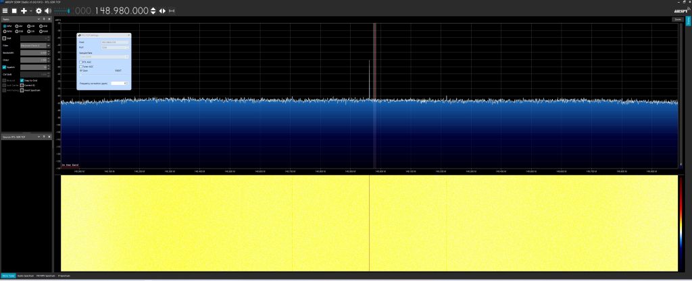Click the waterfall contrast color gradient bar
Viewport: 692px width, 281px height.
(681, 223)
